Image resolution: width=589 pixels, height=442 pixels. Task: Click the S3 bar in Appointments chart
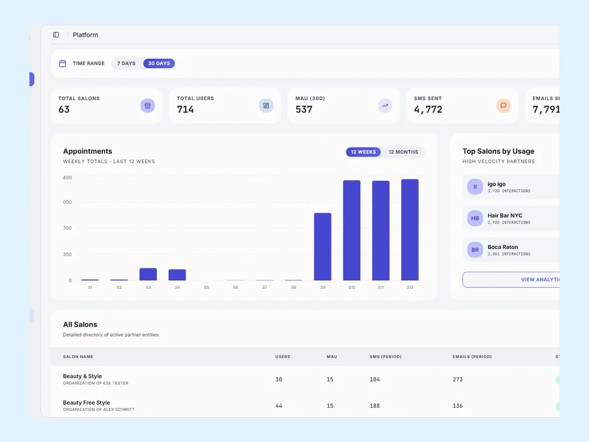148,274
